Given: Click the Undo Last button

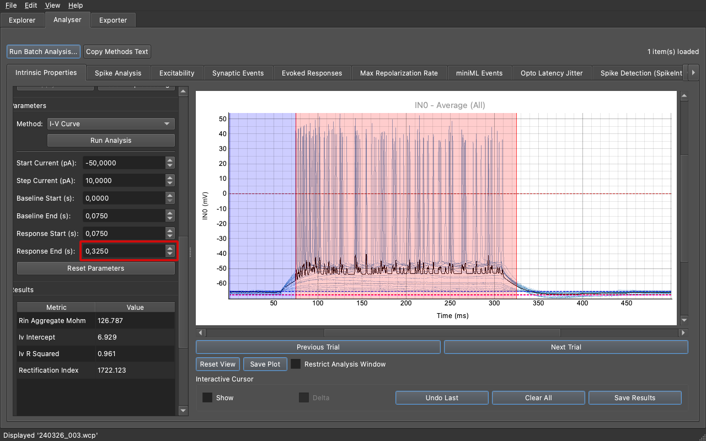Looking at the screenshot, I should pyautogui.click(x=442, y=398).
